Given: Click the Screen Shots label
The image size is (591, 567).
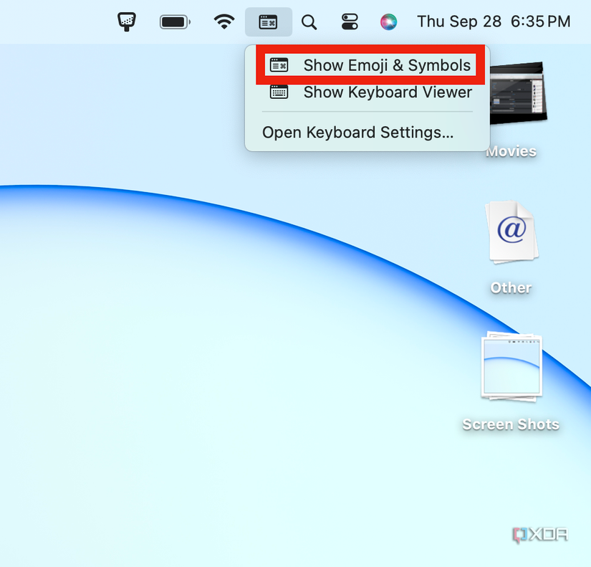Looking at the screenshot, I should (x=511, y=425).
